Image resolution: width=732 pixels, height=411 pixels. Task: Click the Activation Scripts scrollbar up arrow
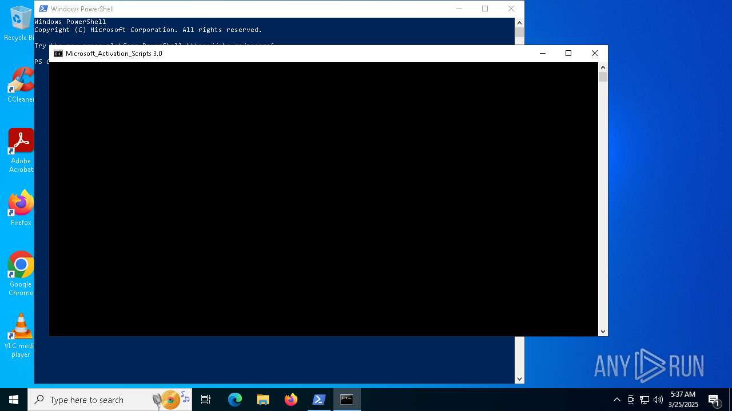[603, 67]
